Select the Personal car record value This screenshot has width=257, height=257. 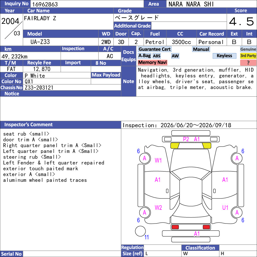pyautogui.click(x=211, y=42)
